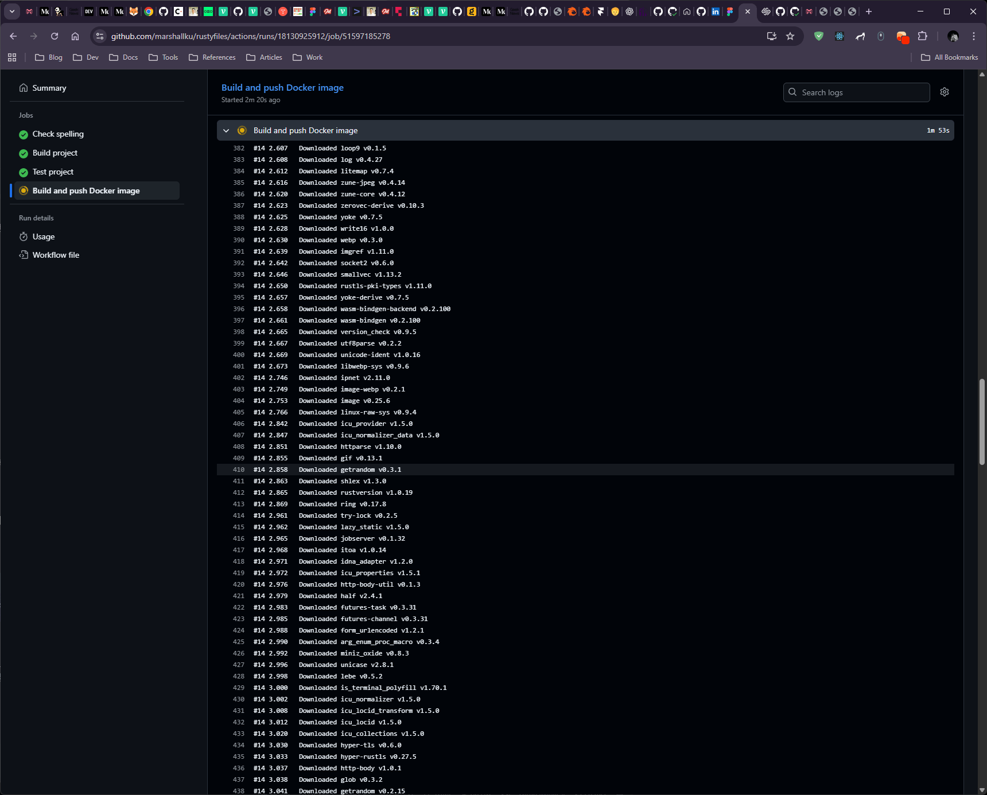
Task: Click the Build and push Docker image heading link
Action: (x=282, y=87)
